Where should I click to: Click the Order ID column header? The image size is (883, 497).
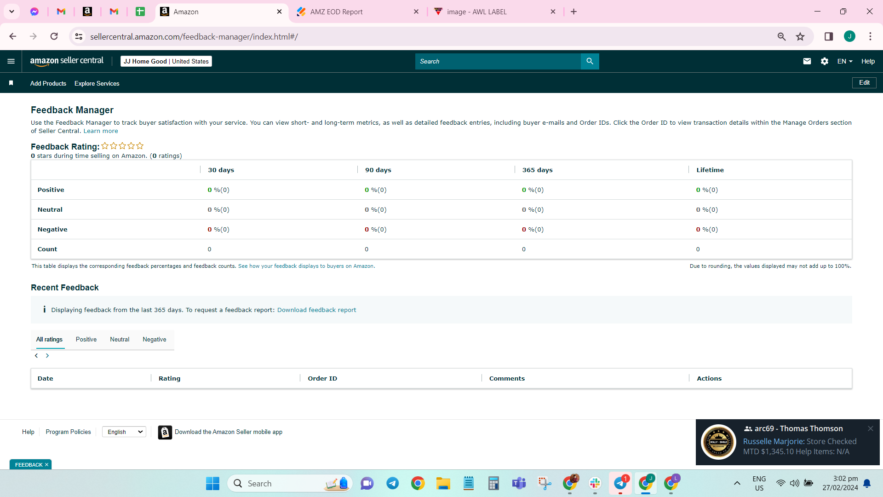pyautogui.click(x=322, y=378)
